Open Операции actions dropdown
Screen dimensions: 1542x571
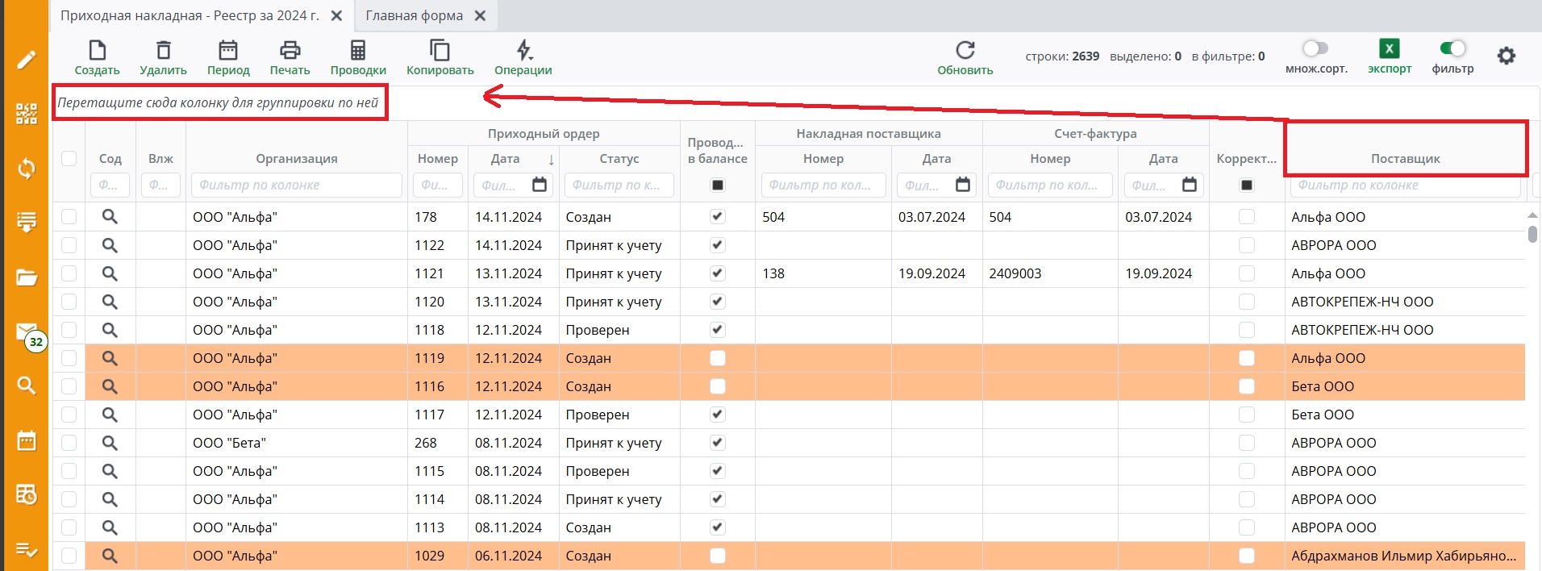coord(523,51)
